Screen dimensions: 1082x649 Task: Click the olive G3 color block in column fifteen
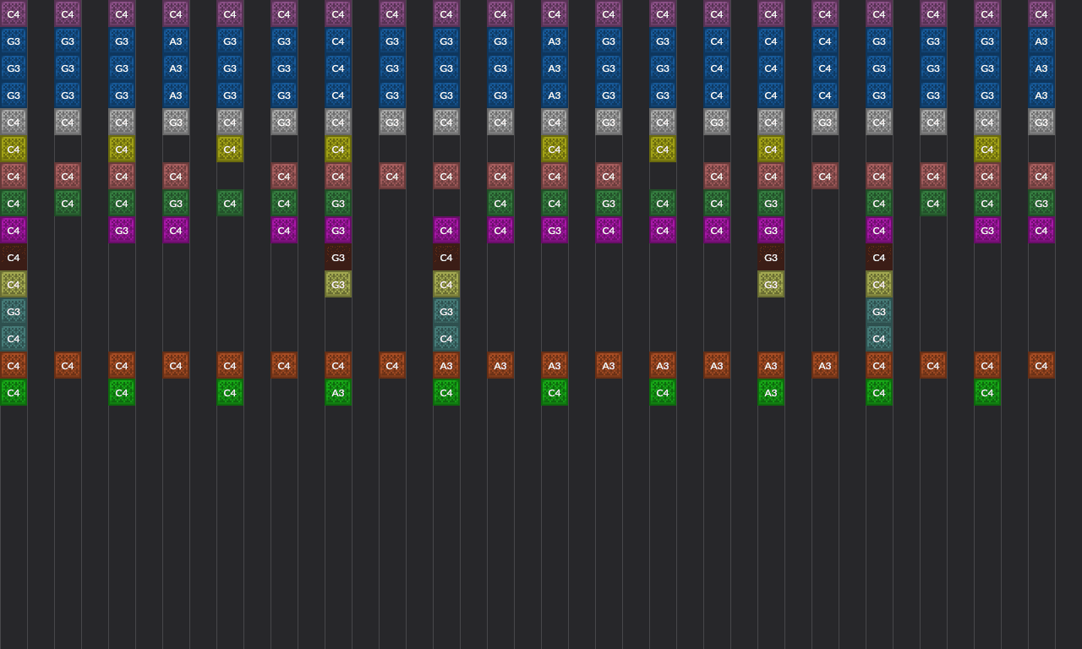[x=771, y=285]
